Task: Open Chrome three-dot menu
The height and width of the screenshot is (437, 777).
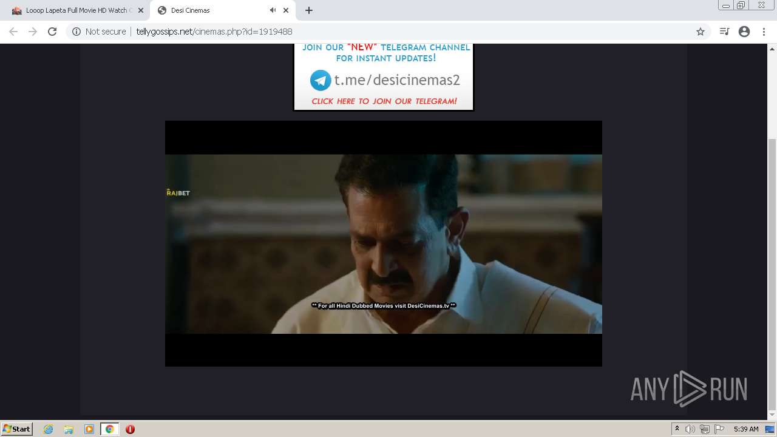Action: pyautogui.click(x=764, y=32)
